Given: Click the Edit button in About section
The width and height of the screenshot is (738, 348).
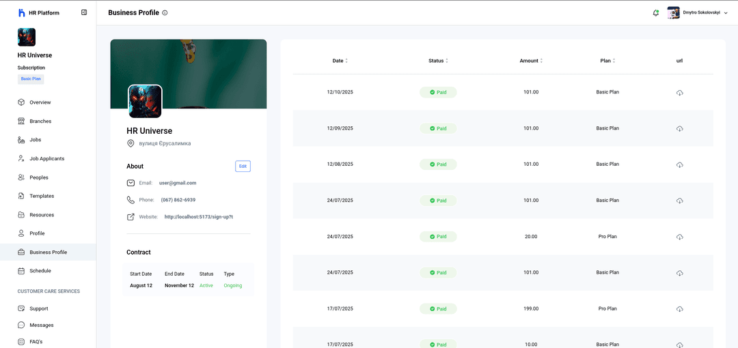Looking at the screenshot, I should [x=243, y=166].
